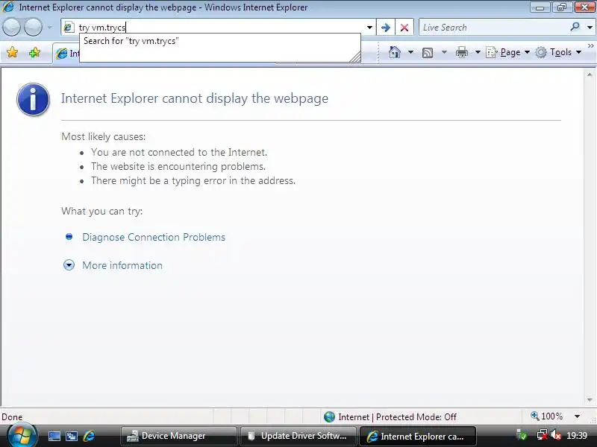Viewport: 597px width, 447px height.
Task: Click the Forward navigation button
Action: coord(33,28)
